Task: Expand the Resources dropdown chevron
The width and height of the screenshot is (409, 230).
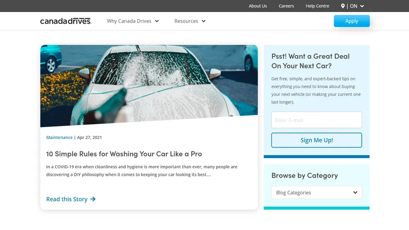Action: (x=204, y=21)
